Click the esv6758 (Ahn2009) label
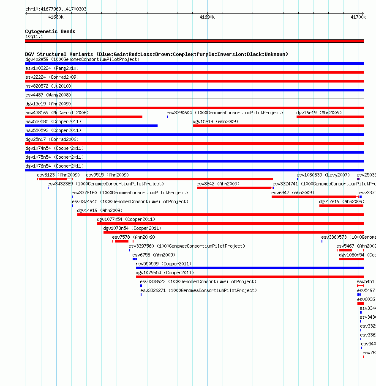376x386 pixels. (x=154, y=254)
